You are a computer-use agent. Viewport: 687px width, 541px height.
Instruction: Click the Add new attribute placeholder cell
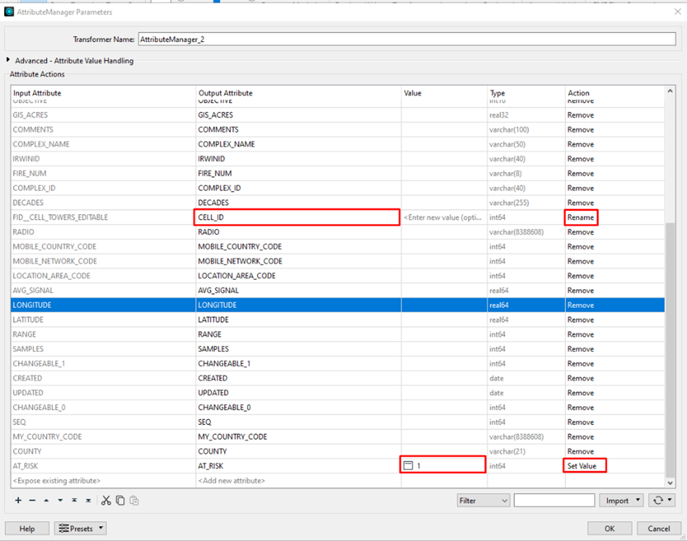click(298, 481)
